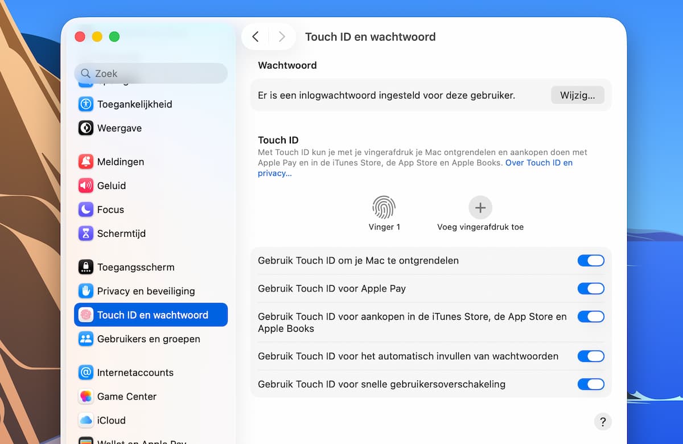Click the Schermtijd hourglass icon
Screen dimensions: 683x444
click(86, 233)
